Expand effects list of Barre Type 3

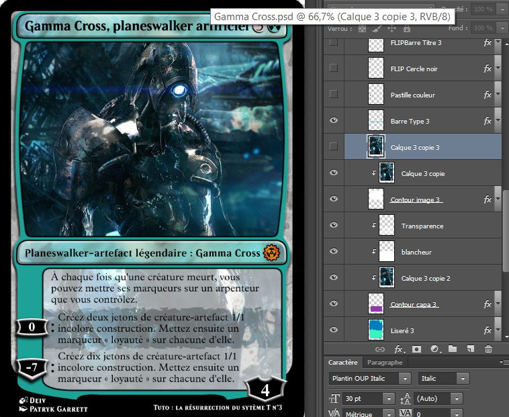tap(498, 121)
